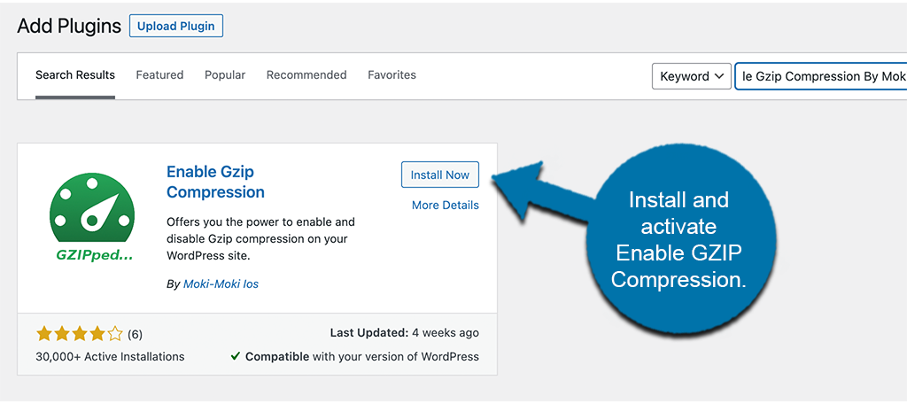Screen dimensions: 907x404
Task: Go to the Popular plugins tab
Action: coord(225,75)
